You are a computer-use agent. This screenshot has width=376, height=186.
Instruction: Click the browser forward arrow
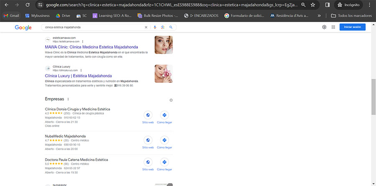[x=17, y=5]
